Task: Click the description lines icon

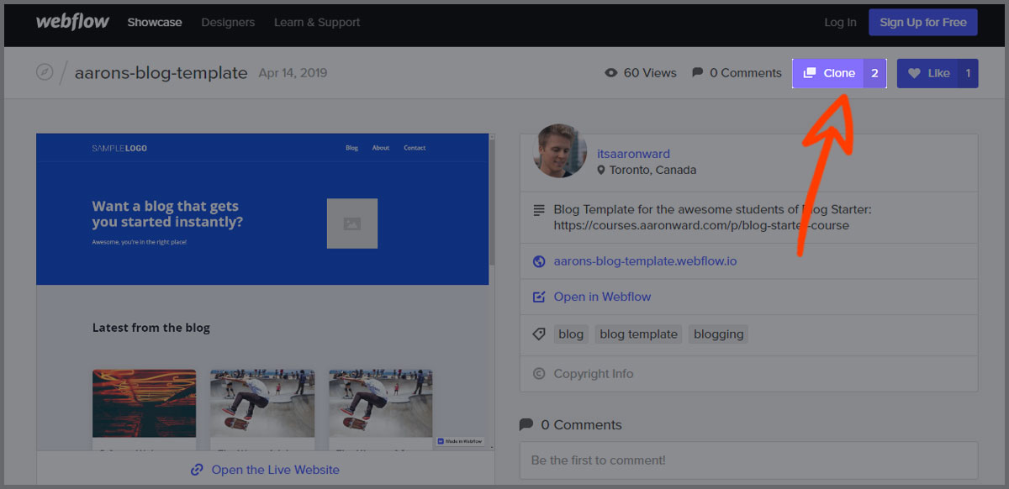Action: point(539,210)
